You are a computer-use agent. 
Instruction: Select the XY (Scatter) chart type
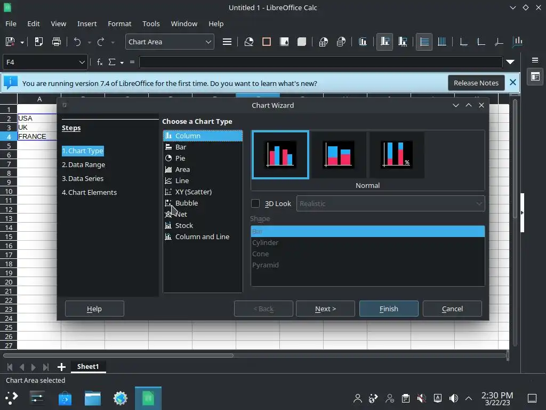tap(203, 192)
